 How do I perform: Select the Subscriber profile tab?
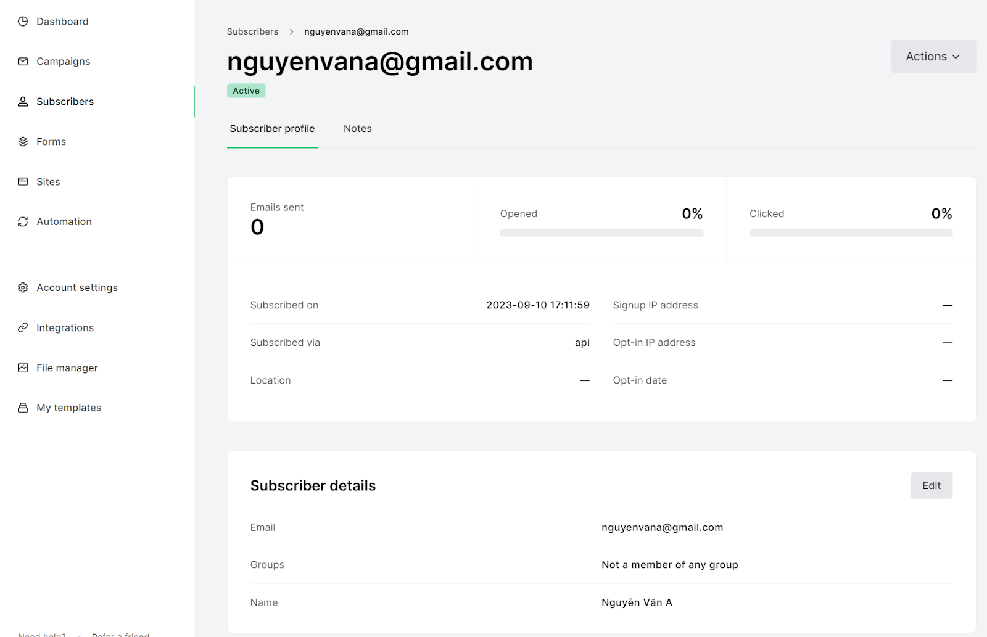(272, 129)
